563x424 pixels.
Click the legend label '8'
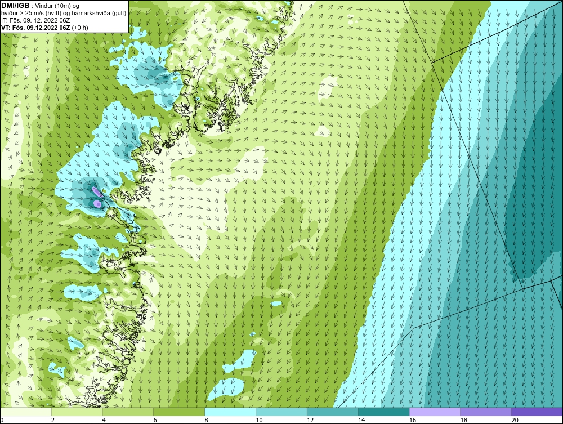click(x=207, y=420)
